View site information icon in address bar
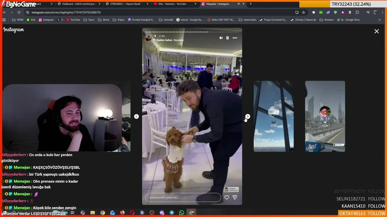The image size is (387, 217). tap(28, 12)
